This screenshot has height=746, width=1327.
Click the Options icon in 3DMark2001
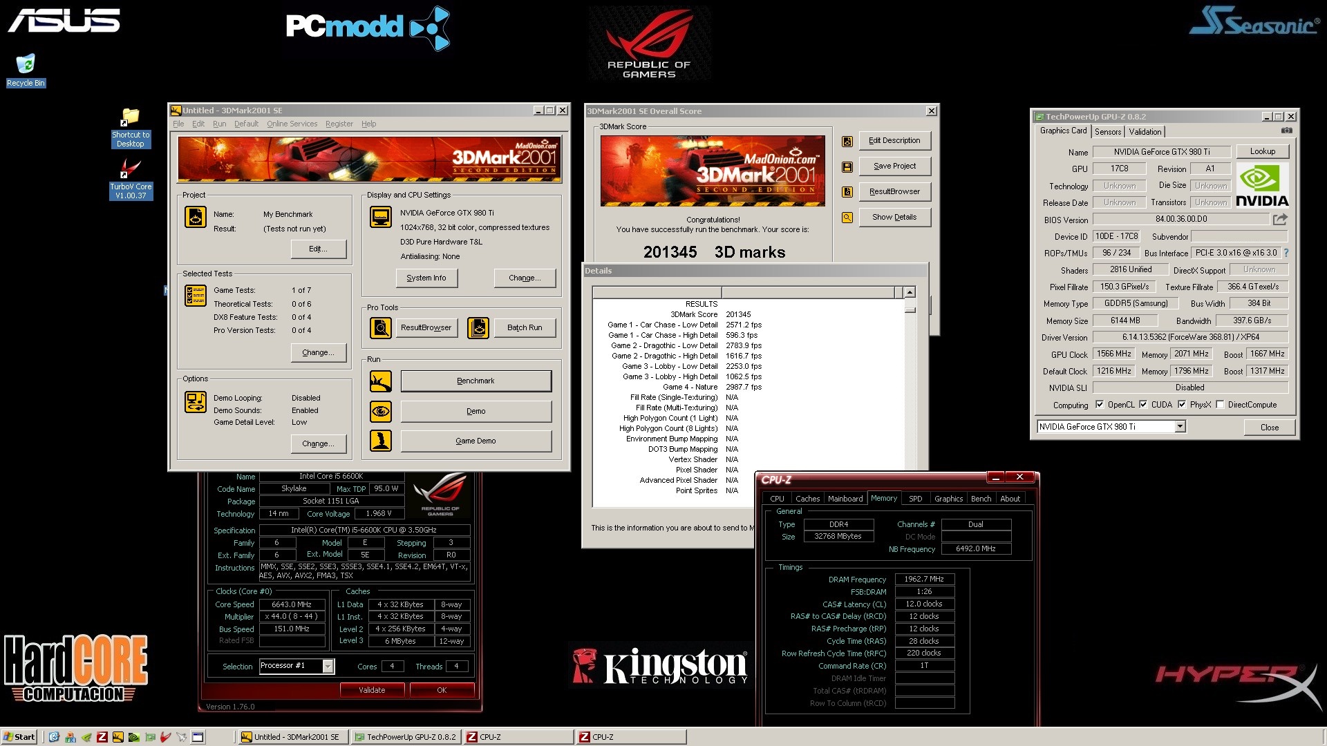coord(196,402)
